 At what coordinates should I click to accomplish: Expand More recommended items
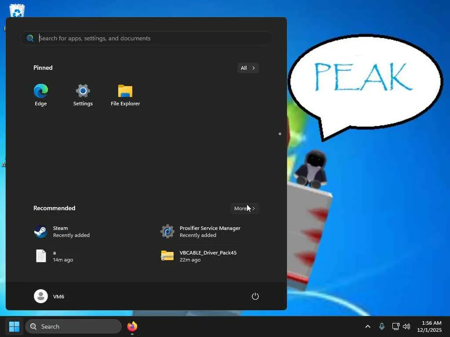245,208
